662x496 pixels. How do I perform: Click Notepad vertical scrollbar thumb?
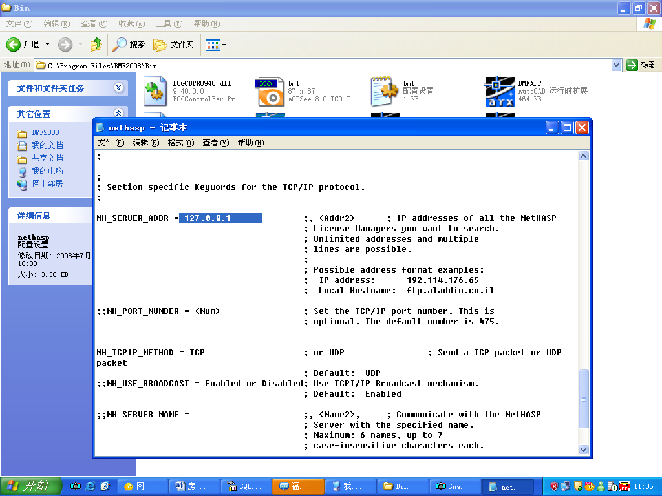583,398
